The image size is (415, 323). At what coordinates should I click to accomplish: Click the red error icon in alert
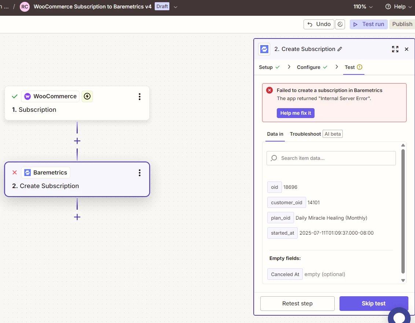coord(269,90)
